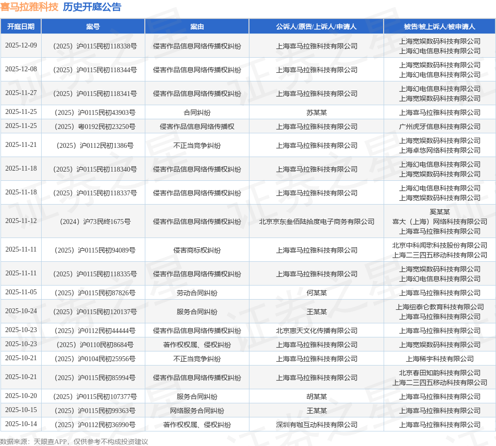
Task: Click the 侵害商标权纠纷 cause cell
Action: (197, 250)
